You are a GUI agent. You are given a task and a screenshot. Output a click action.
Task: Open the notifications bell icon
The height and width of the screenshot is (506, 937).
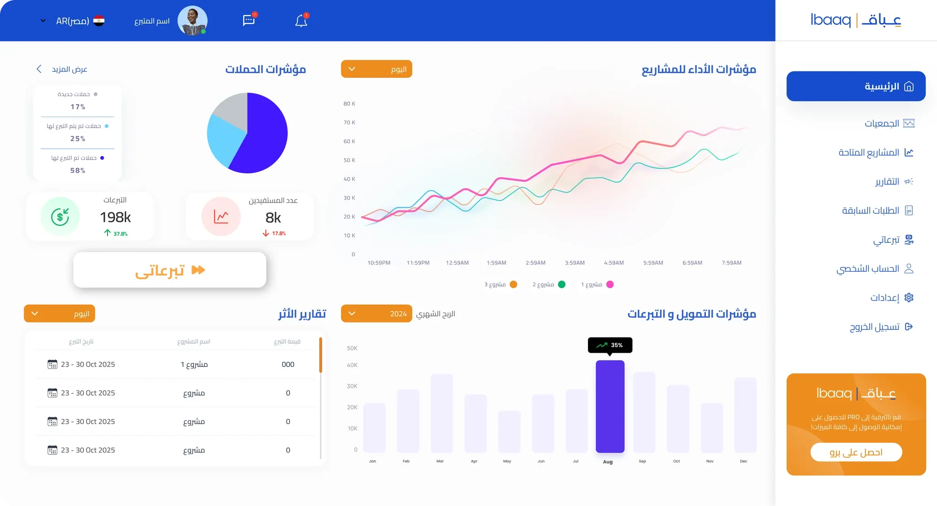click(301, 21)
